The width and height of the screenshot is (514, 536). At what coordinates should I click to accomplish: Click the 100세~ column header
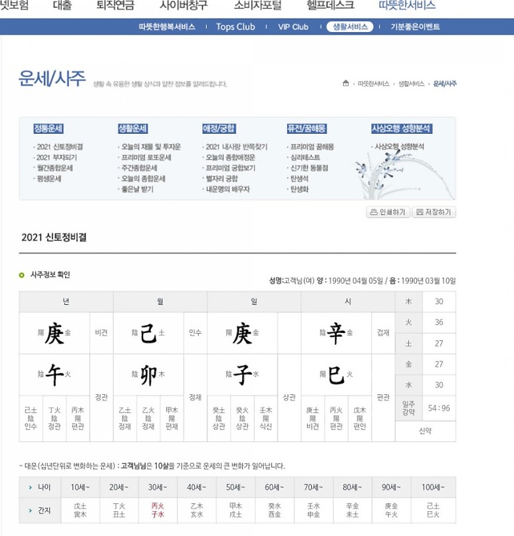(433, 487)
